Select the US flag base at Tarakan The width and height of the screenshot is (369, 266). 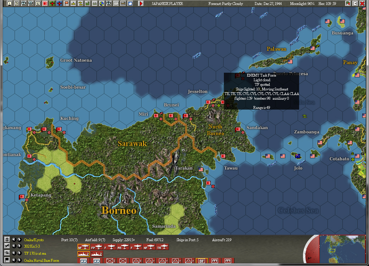[201, 169]
